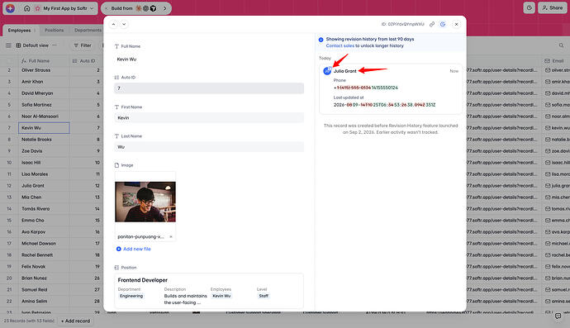This screenshot has height=328, width=570.
Task: Select Amir Khan row in table
Action: pos(32,82)
